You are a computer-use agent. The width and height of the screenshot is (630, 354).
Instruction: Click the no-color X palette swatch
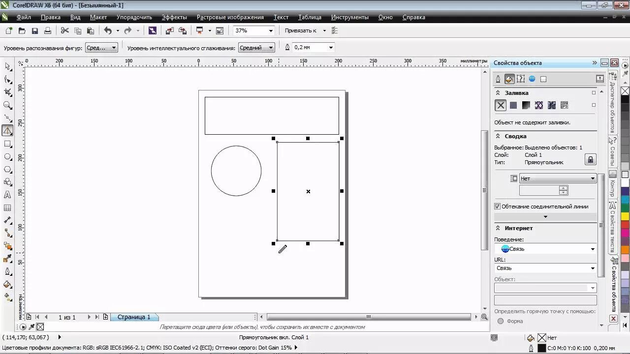click(x=625, y=91)
